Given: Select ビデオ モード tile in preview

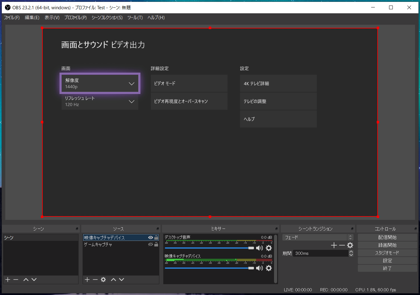Looking at the screenshot, I should tap(189, 83).
